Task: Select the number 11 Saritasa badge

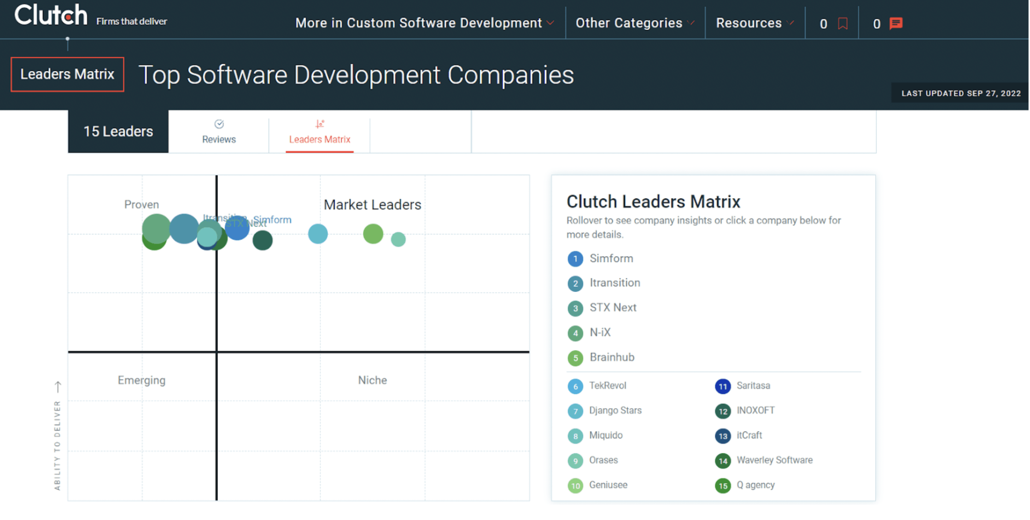Action: (723, 386)
